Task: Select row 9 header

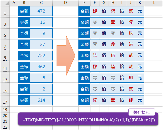Action: pos(5,56)
